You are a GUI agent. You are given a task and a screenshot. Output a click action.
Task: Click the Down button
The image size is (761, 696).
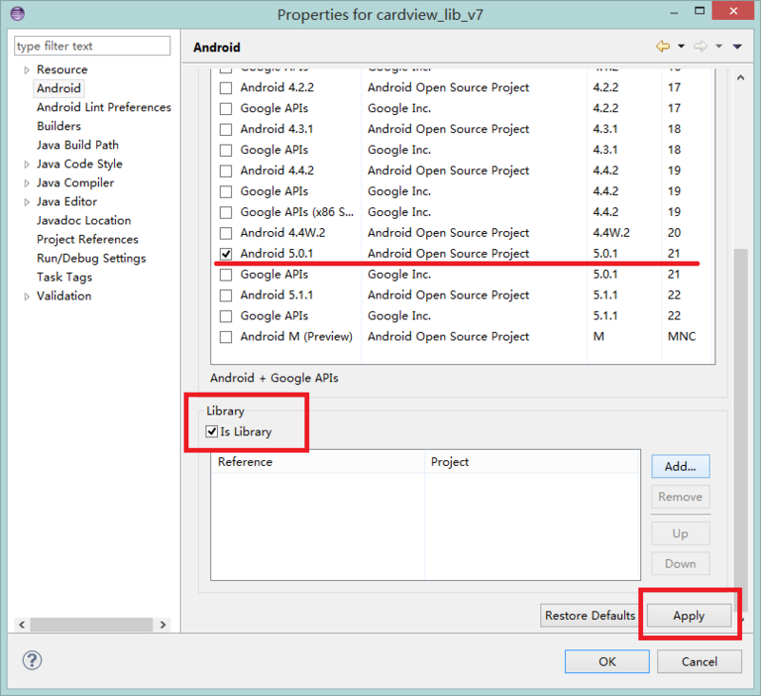(680, 564)
